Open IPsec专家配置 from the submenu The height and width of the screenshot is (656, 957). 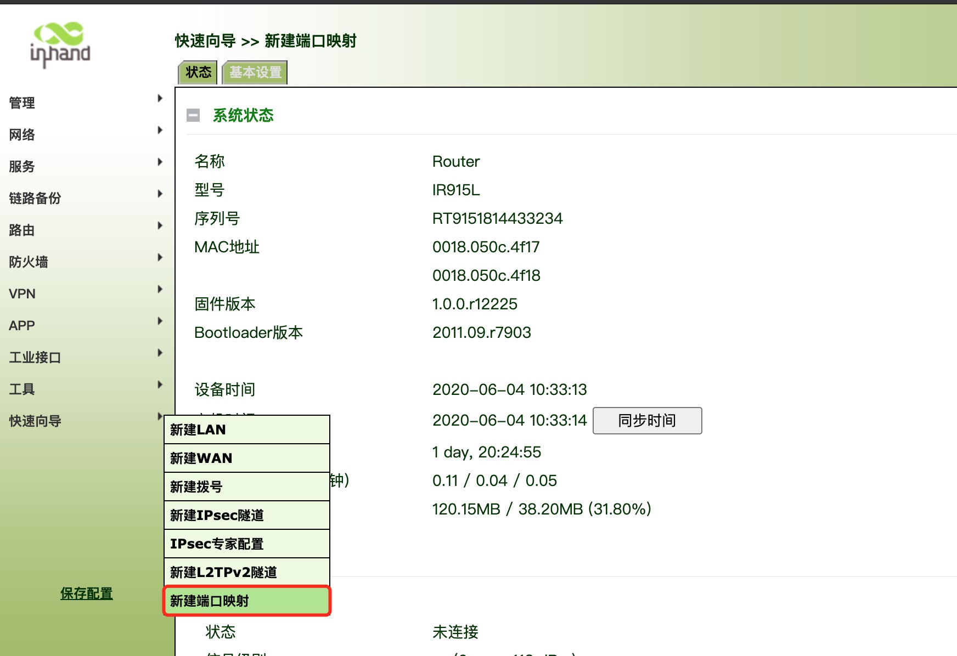pyautogui.click(x=246, y=544)
